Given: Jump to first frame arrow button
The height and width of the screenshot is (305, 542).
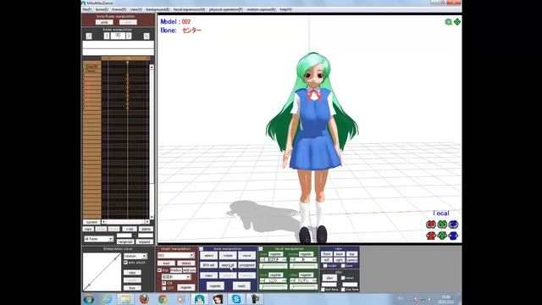Looking at the screenshot, I should (x=89, y=36).
